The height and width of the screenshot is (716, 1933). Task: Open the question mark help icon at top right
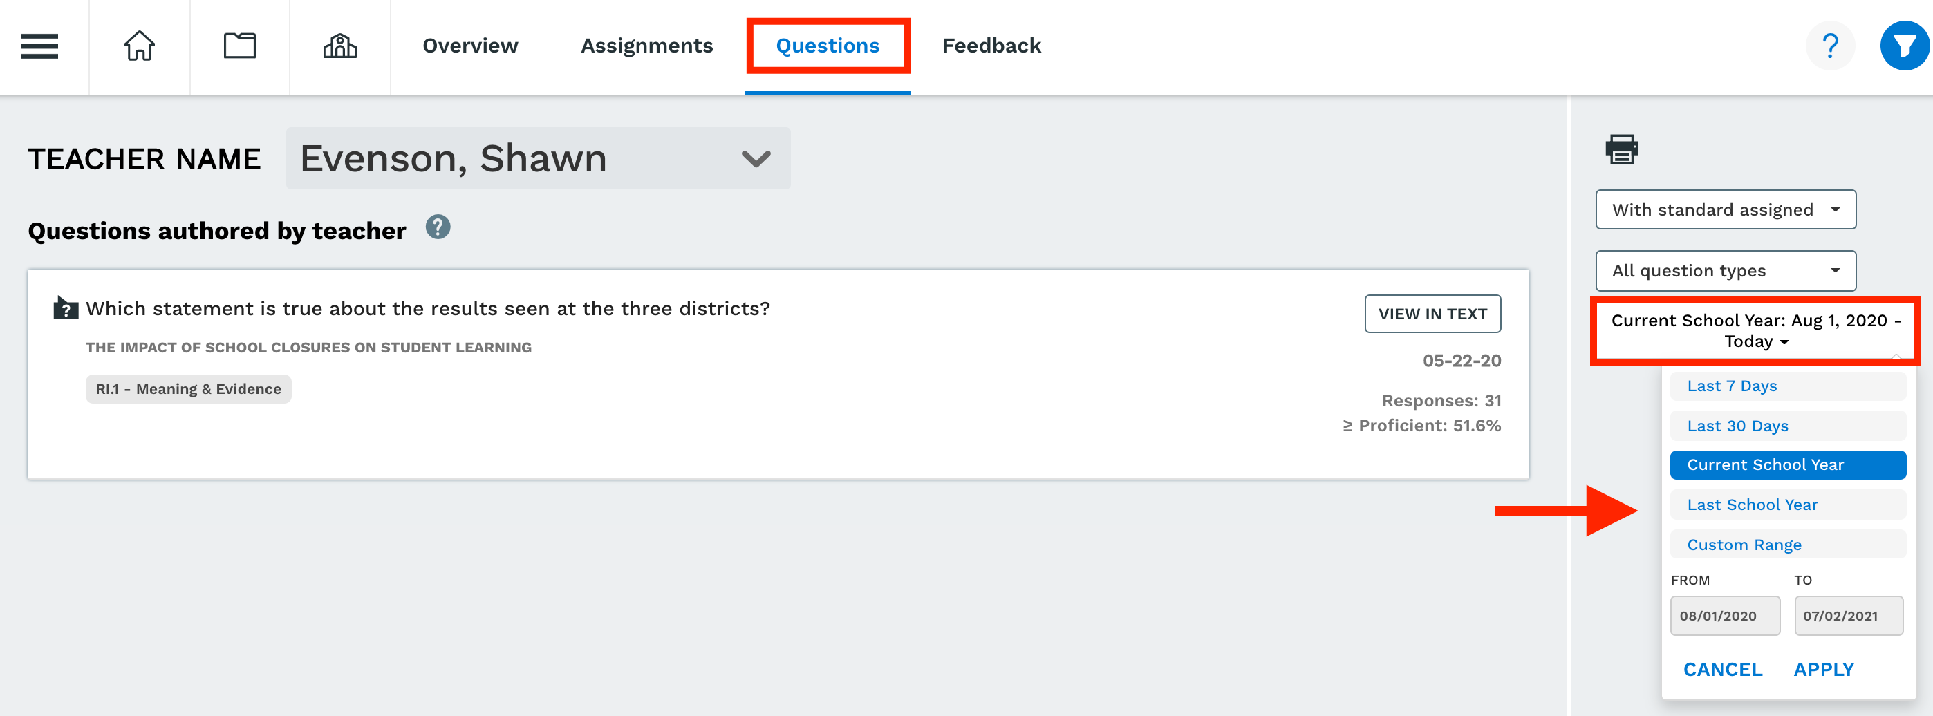point(1830,46)
